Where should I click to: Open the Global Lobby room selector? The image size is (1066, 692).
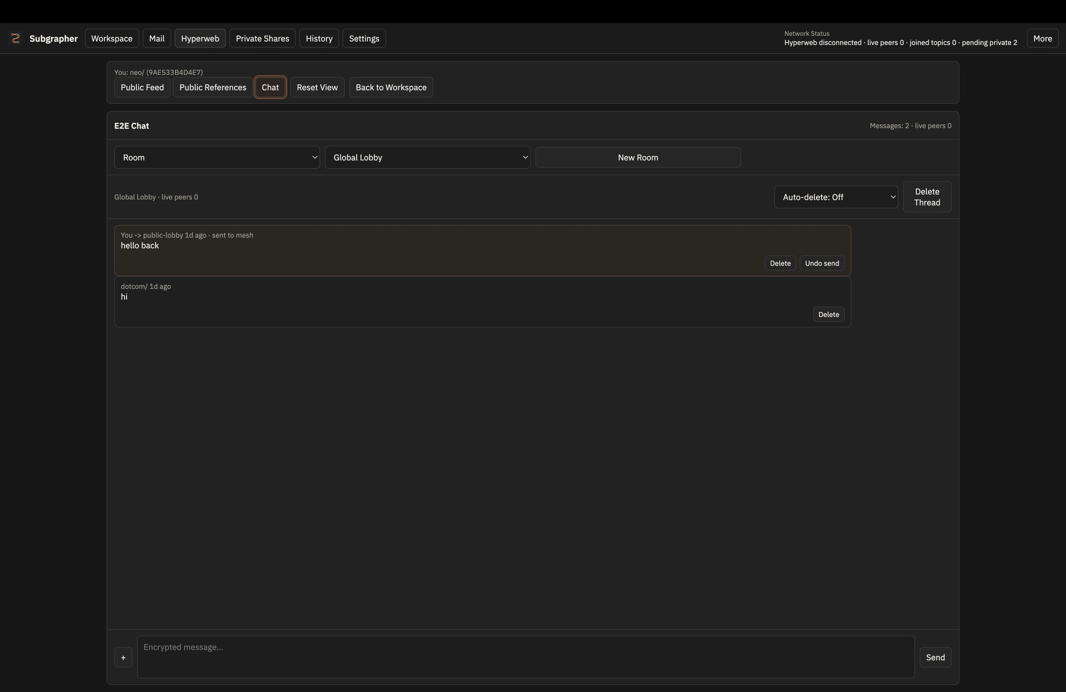pyautogui.click(x=427, y=157)
